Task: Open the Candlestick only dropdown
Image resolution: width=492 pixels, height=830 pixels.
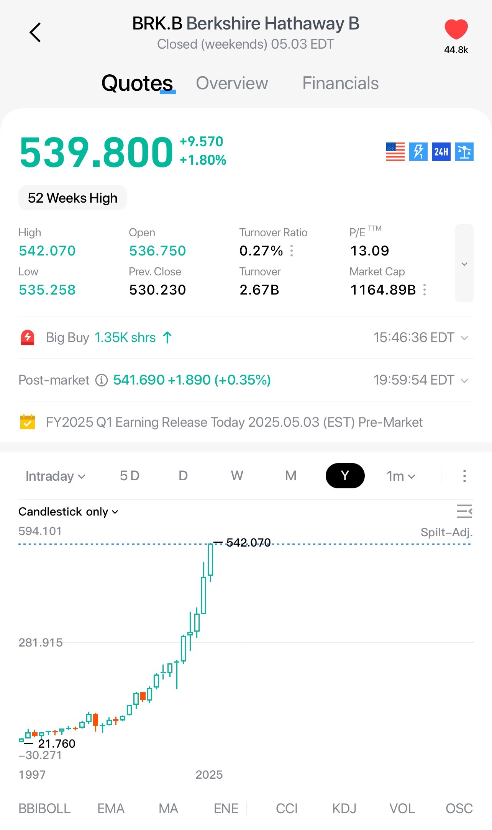Action: click(68, 512)
